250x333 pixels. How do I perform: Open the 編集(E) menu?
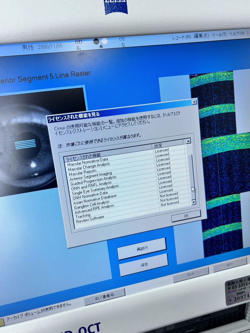[x=201, y=36]
